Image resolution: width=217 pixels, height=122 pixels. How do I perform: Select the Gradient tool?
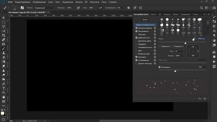click(x=3, y=62)
